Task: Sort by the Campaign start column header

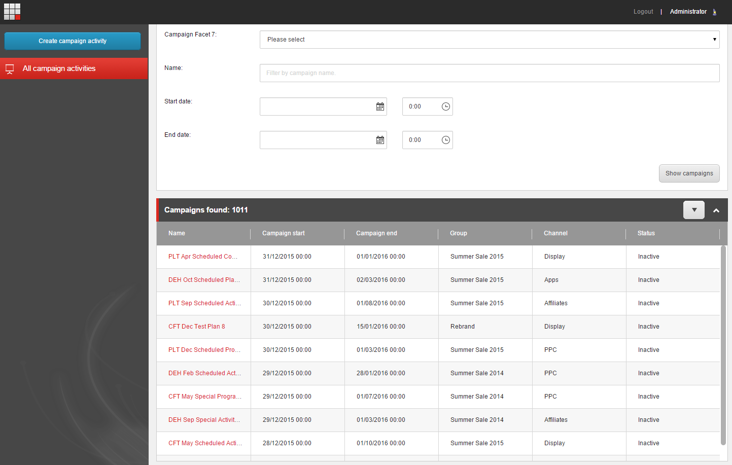Action: click(x=283, y=233)
